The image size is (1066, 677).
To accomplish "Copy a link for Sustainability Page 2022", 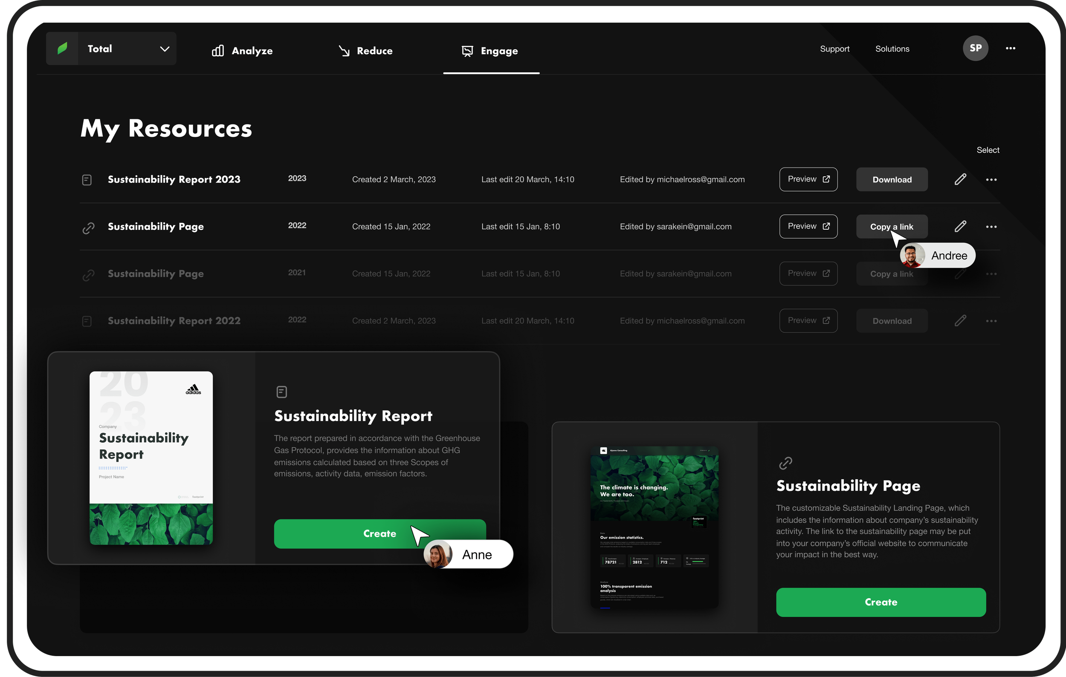I will (x=892, y=226).
